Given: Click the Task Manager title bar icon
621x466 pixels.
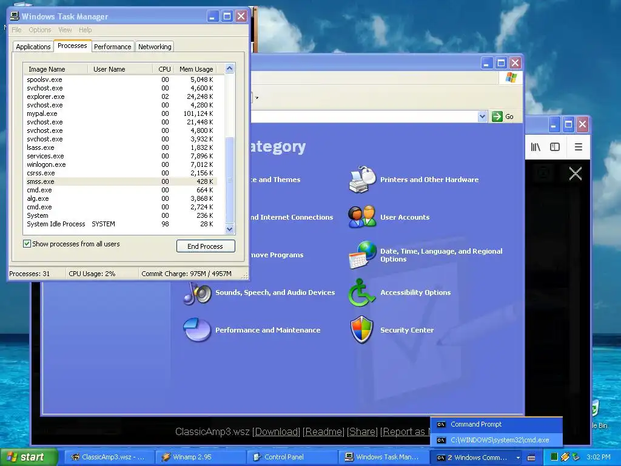Looking at the screenshot, I should tap(15, 16).
